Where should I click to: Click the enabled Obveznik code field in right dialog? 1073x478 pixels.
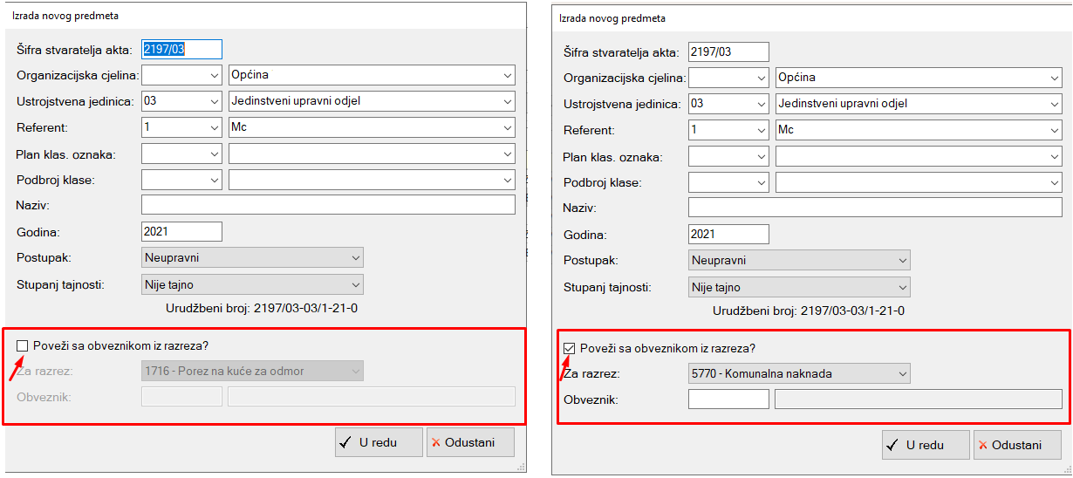728,399
